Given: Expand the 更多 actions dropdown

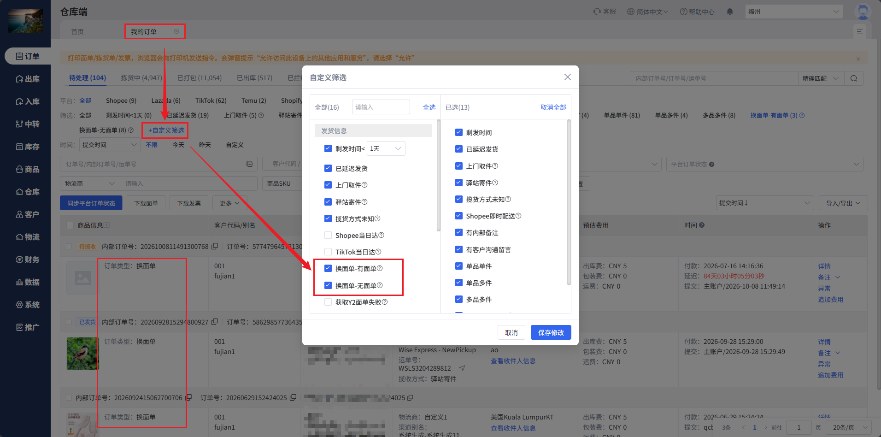Looking at the screenshot, I should pos(229,203).
